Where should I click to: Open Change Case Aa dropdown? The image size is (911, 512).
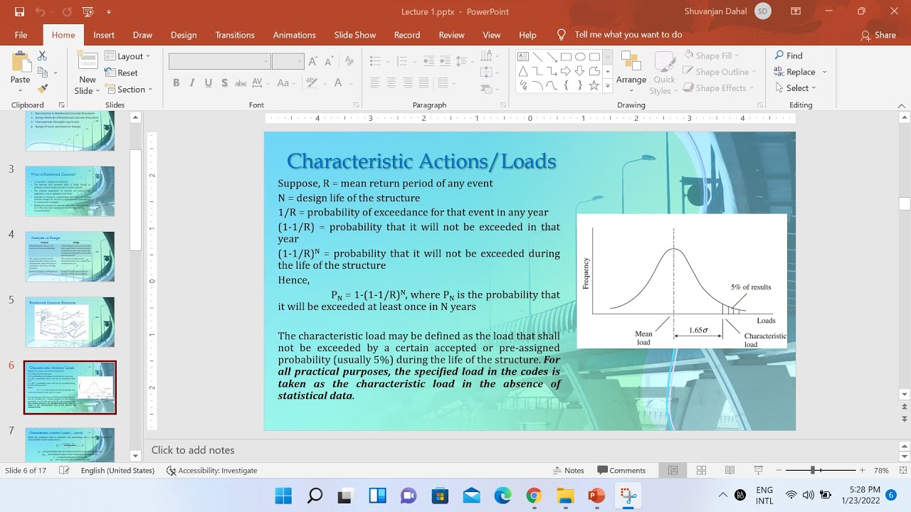[x=286, y=83]
